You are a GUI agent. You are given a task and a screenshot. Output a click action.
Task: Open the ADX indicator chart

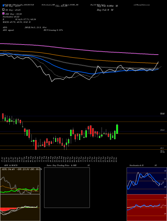(20, 181)
